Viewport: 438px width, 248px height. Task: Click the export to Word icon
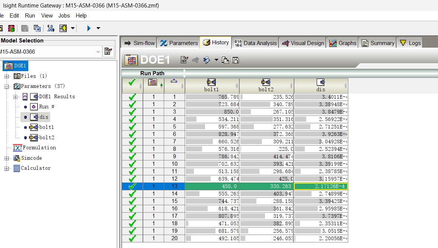(x=37, y=28)
